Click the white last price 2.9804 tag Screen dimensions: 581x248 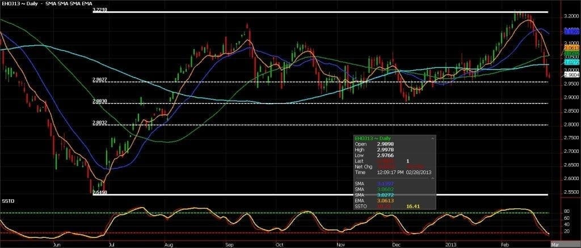click(571, 74)
